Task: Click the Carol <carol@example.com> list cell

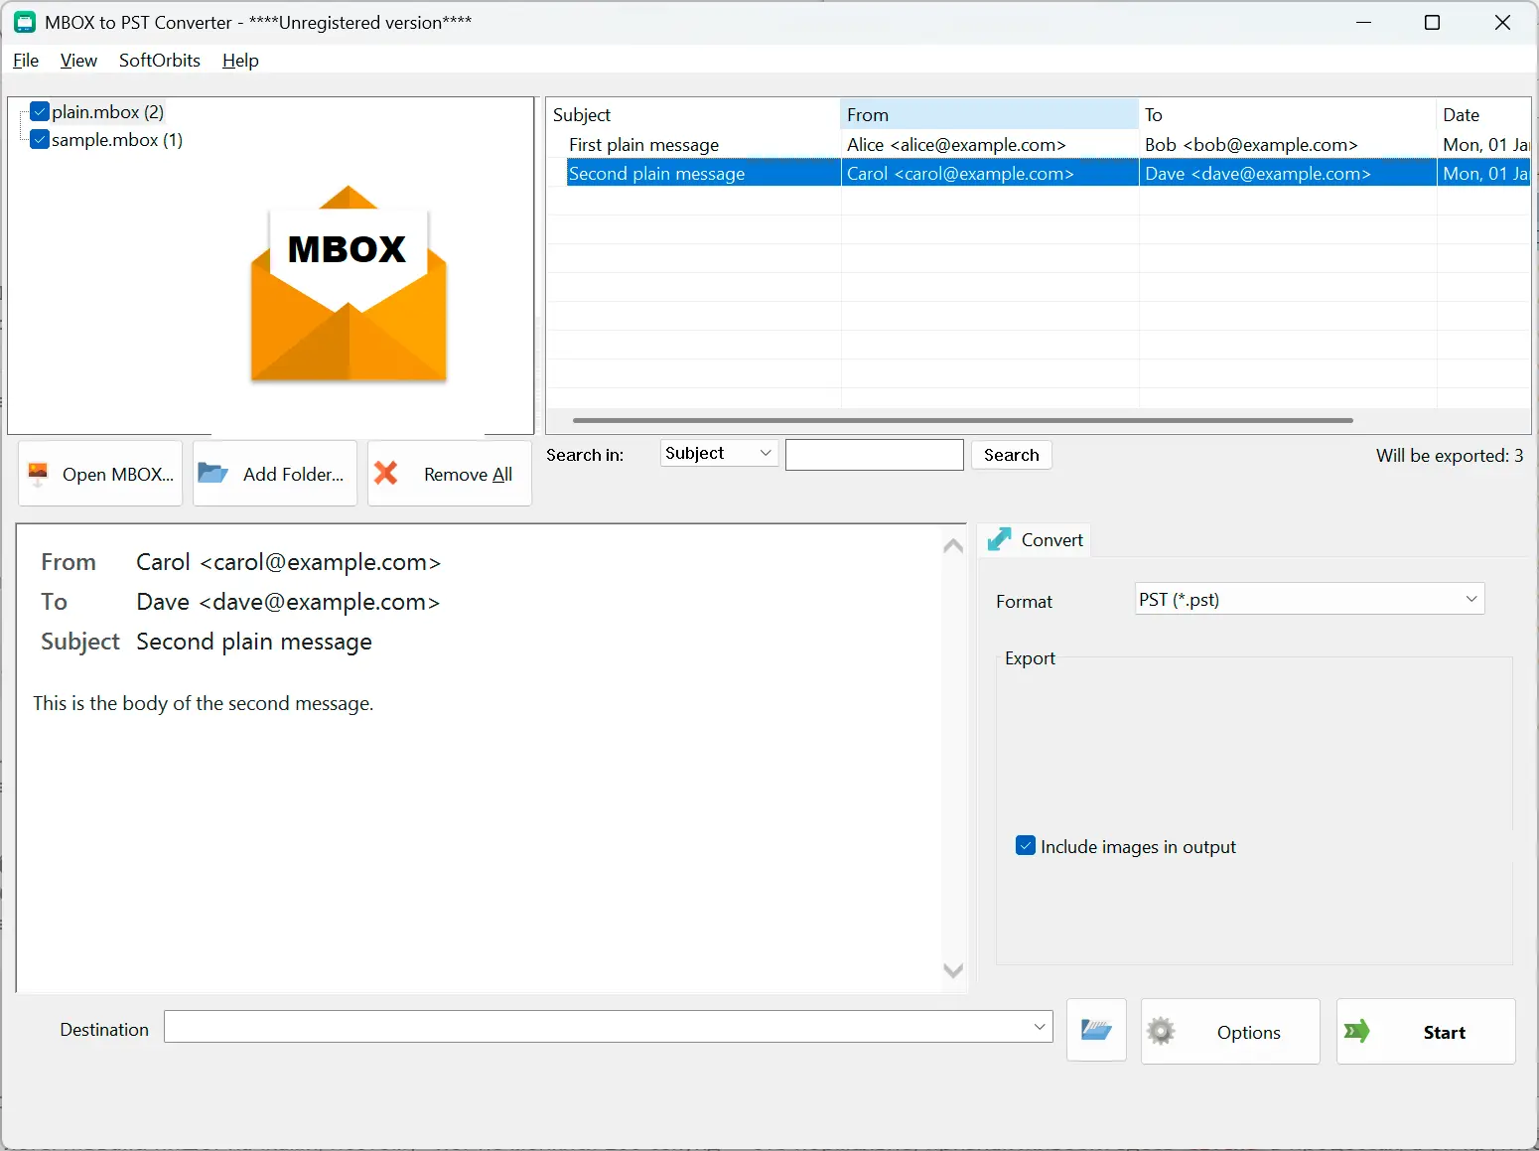Action: pos(960,174)
